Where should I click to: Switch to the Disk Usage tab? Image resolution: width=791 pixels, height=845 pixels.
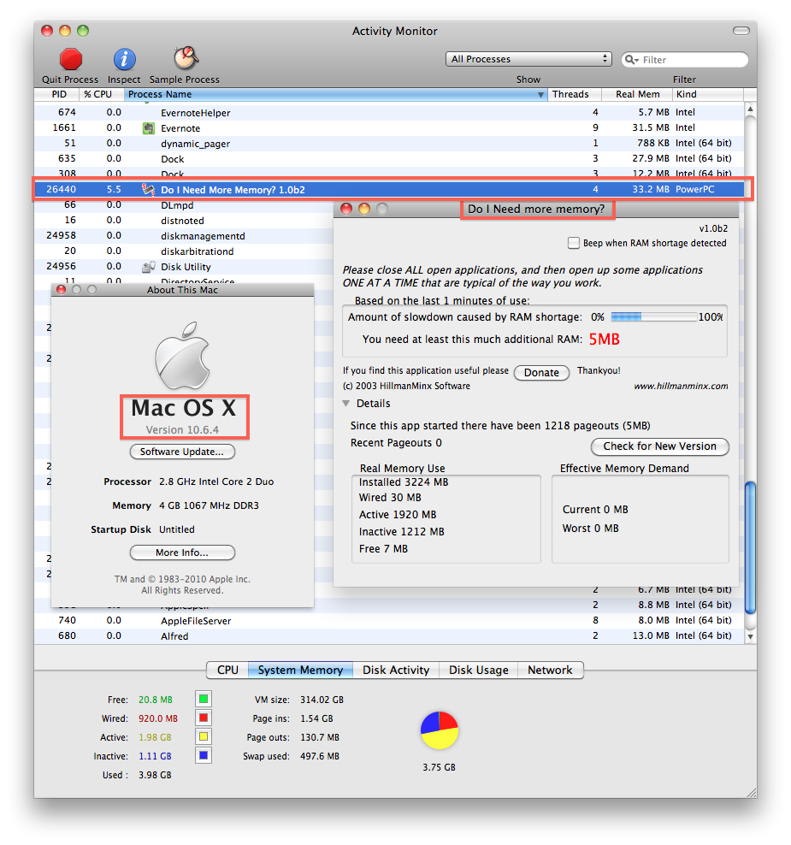tap(479, 670)
